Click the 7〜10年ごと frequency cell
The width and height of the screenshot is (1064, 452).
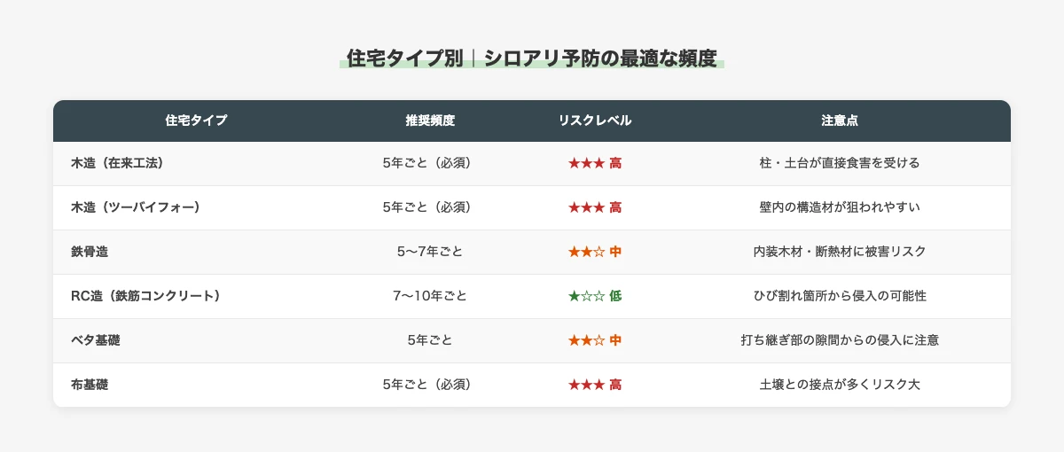pos(430,296)
